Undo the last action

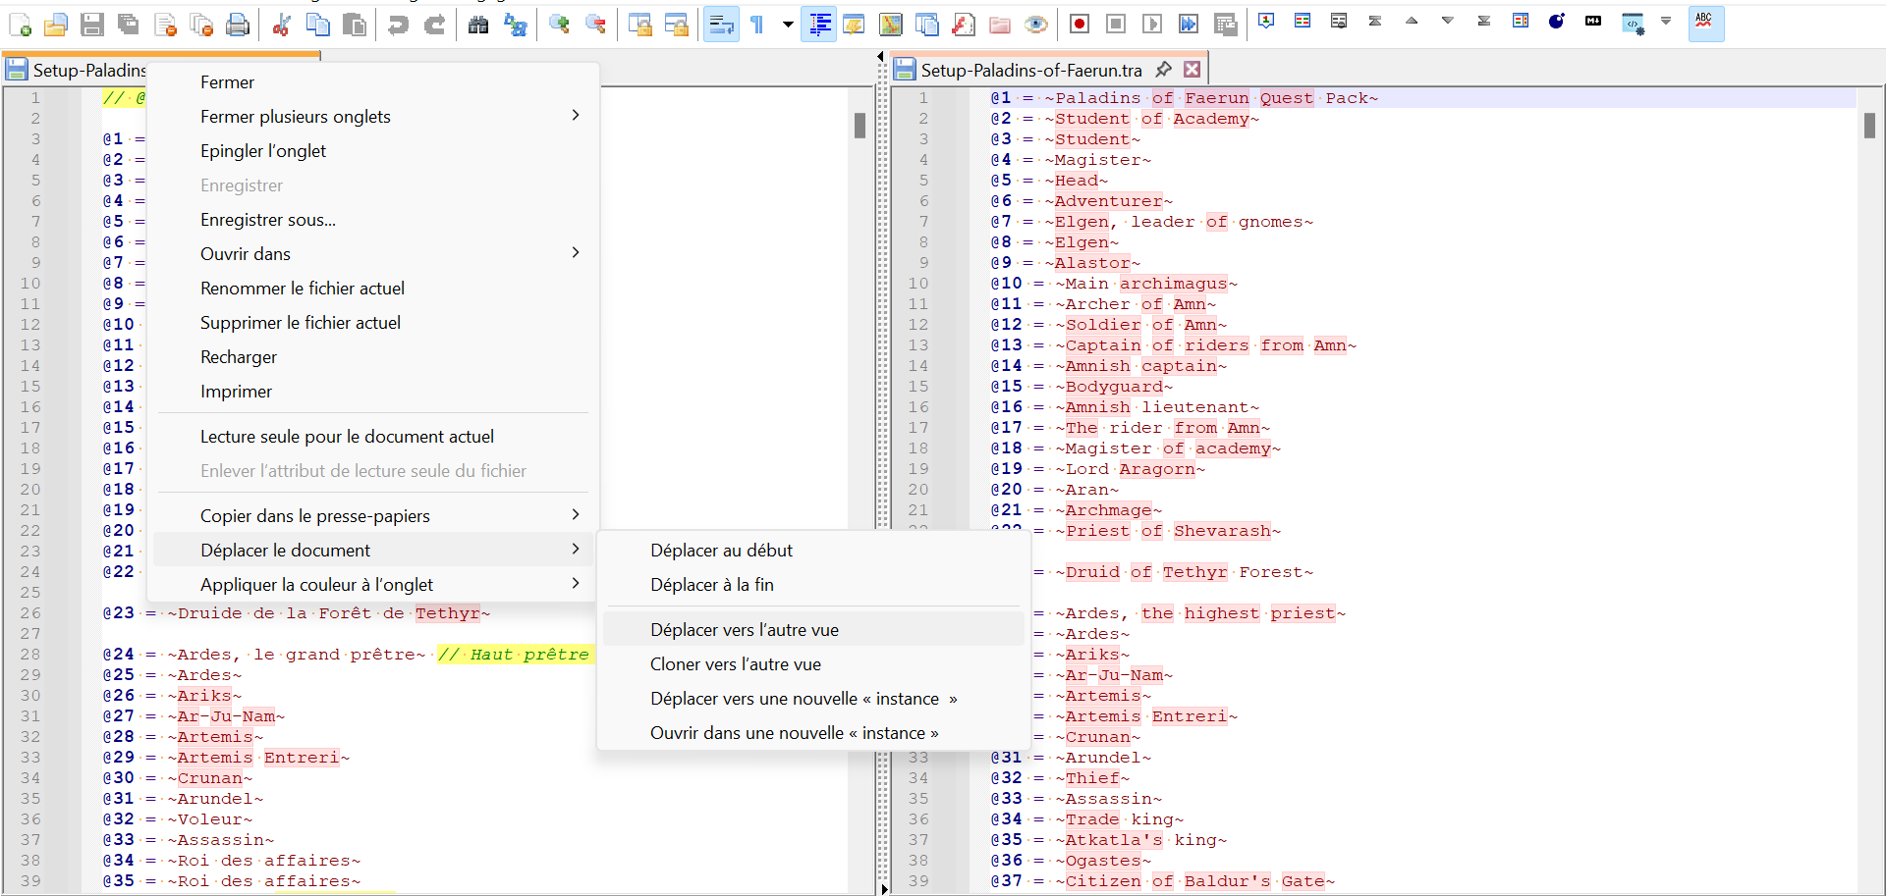click(x=398, y=25)
